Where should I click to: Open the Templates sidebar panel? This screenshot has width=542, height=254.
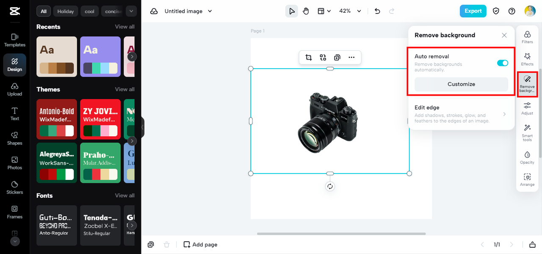tap(15, 40)
